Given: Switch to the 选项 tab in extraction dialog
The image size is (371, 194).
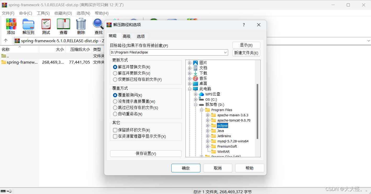Looking at the screenshot, I should tap(141, 36).
